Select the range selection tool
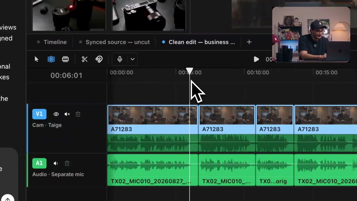 65,59
